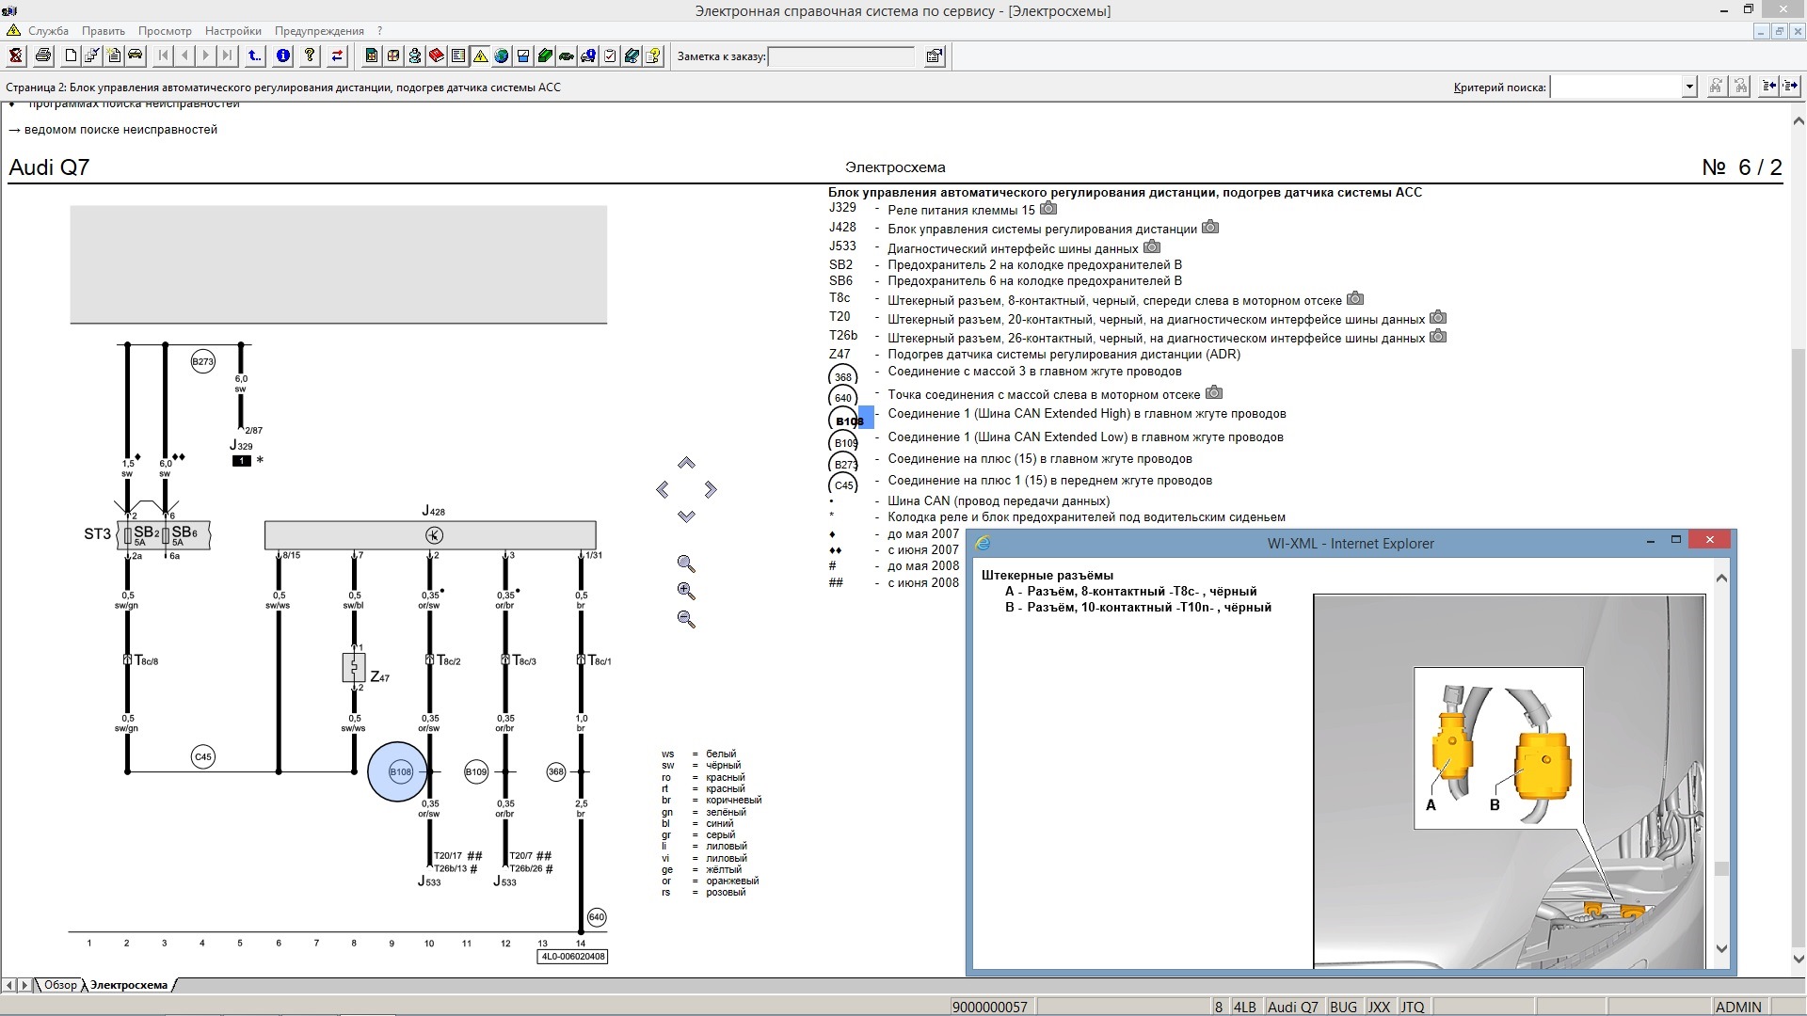Click the red-blue swap arrows icon

tap(337, 56)
